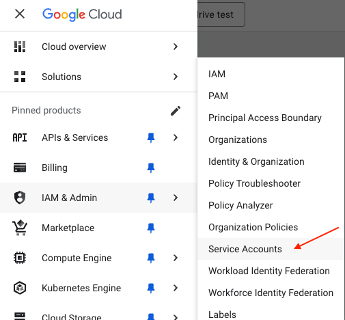The width and height of the screenshot is (345, 320).
Task: Expand the Compute Engine submenu chevron
Action: click(x=176, y=258)
